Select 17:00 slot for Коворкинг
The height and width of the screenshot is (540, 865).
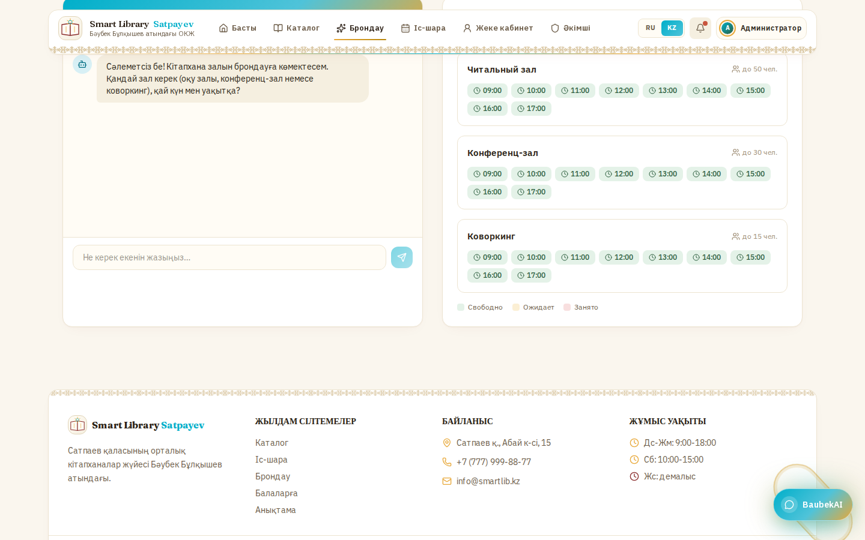pos(532,275)
